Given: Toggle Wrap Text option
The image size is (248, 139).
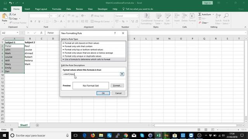Looking at the screenshot, I should (97, 16).
